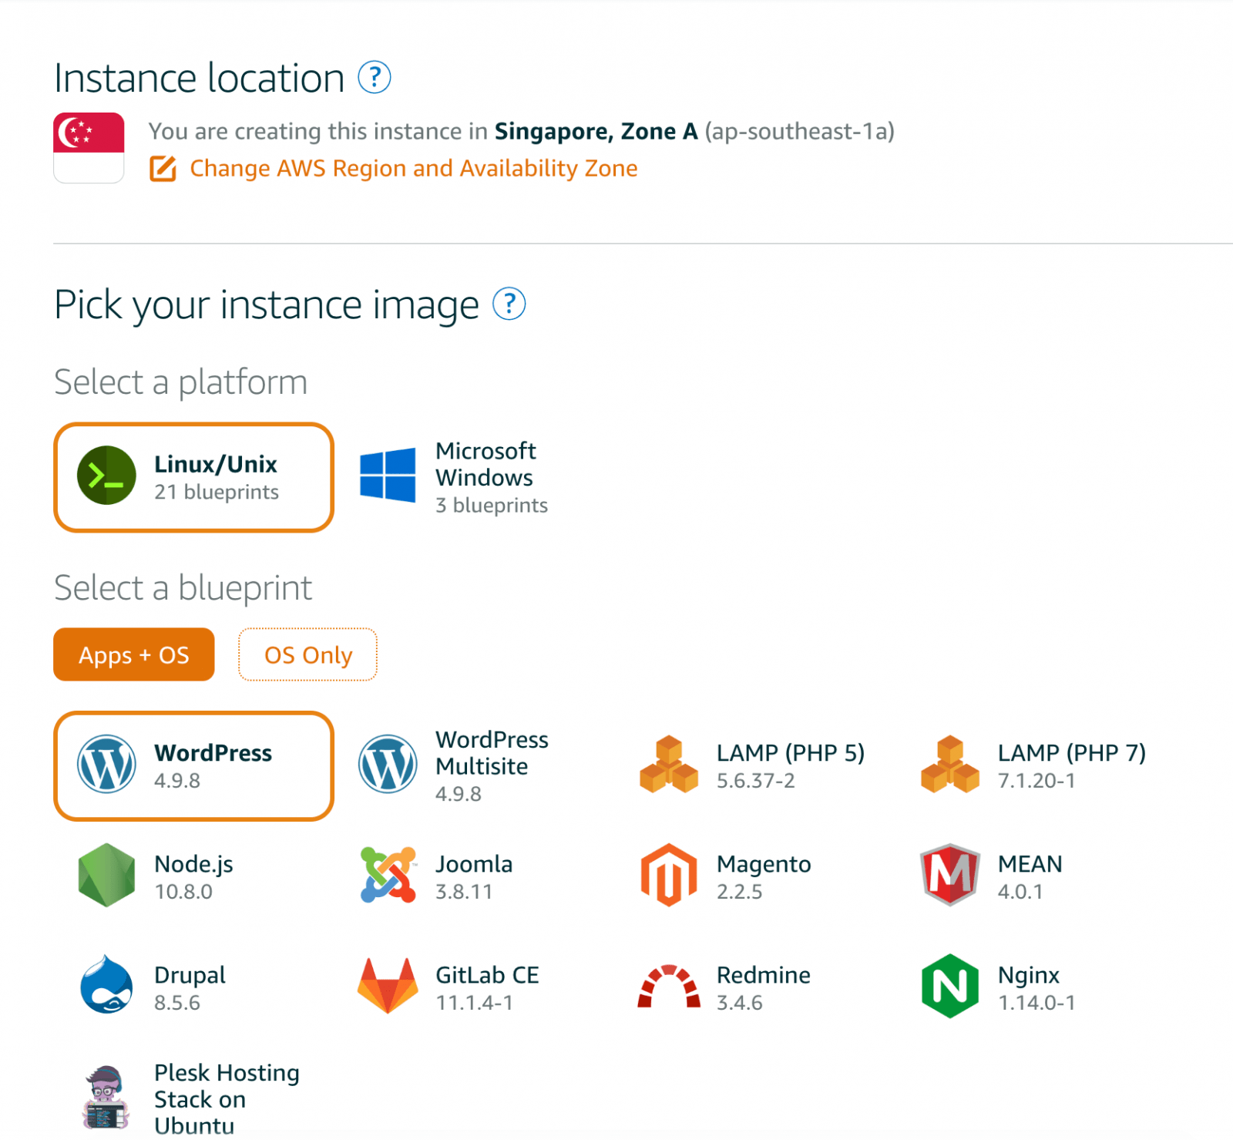Click the 3.8.11 version text
Image resolution: width=1233 pixels, height=1140 pixels.
(x=464, y=891)
